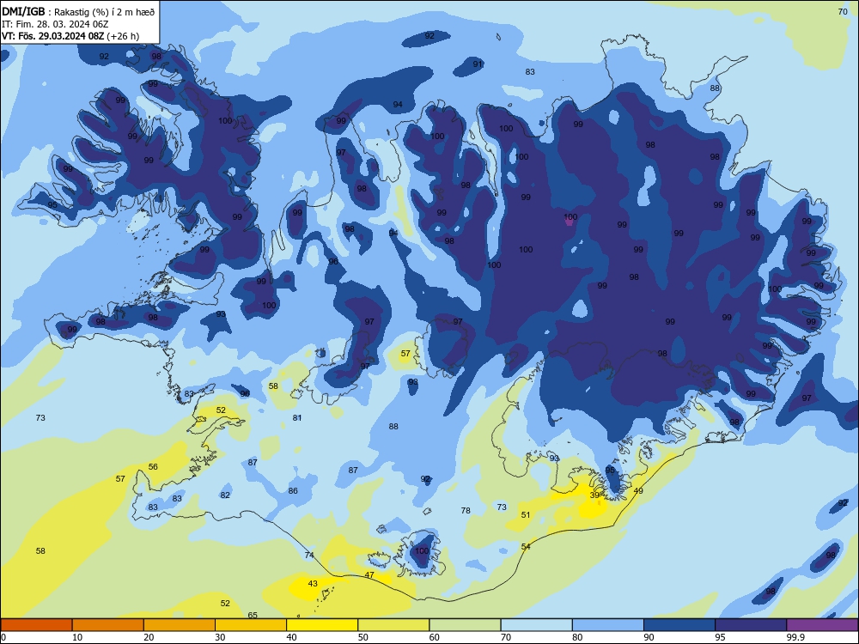Screen dimensions: 859x644
Task: Click the legend tick label '40'
Action: (x=291, y=637)
